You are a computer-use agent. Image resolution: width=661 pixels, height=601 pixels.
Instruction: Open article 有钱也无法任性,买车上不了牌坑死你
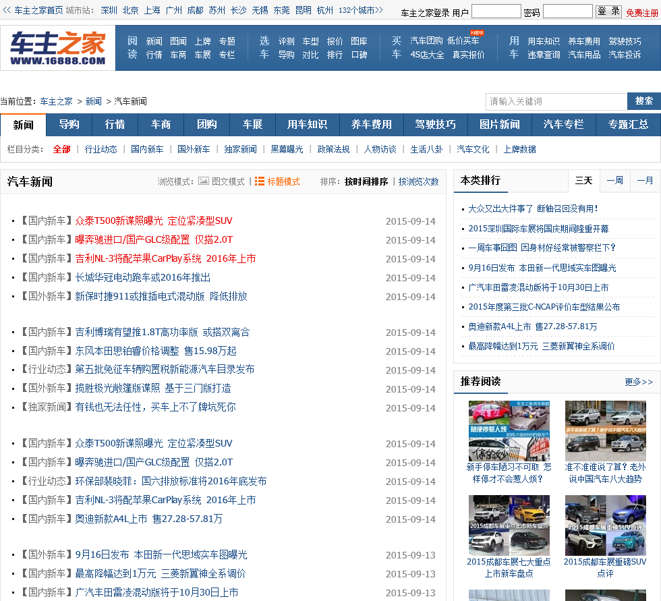pos(155,407)
